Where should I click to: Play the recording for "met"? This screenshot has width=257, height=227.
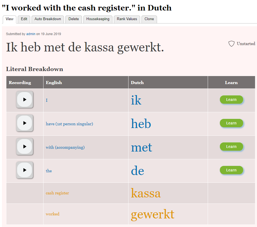(25, 147)
